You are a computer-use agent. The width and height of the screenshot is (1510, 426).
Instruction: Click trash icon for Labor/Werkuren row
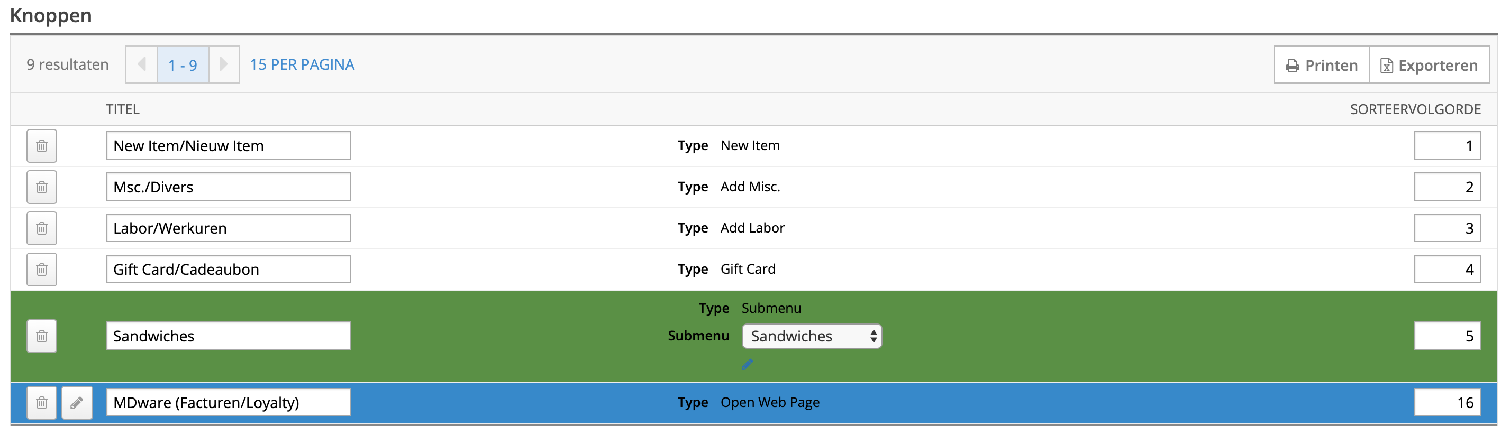[x=42, y=228]
